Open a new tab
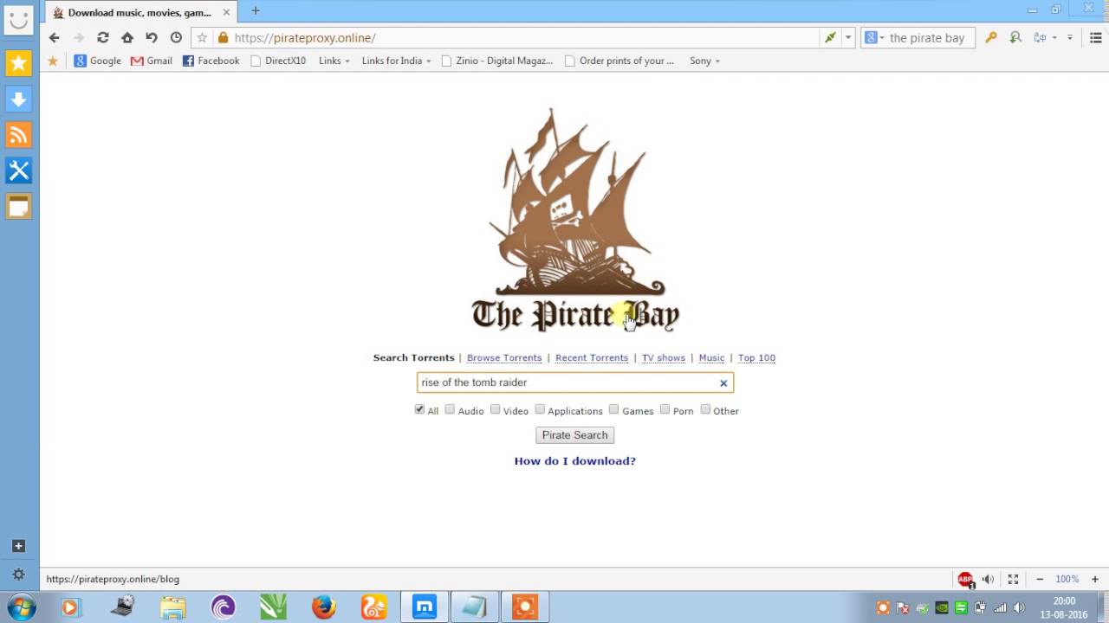Image resolution: width=1109 pixels, height=623 pixels. pos(256,11)
